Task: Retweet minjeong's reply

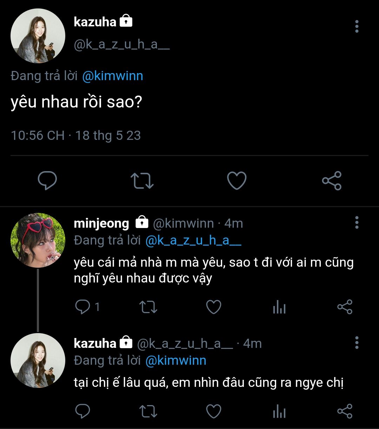Action: (x=148, y=307)
